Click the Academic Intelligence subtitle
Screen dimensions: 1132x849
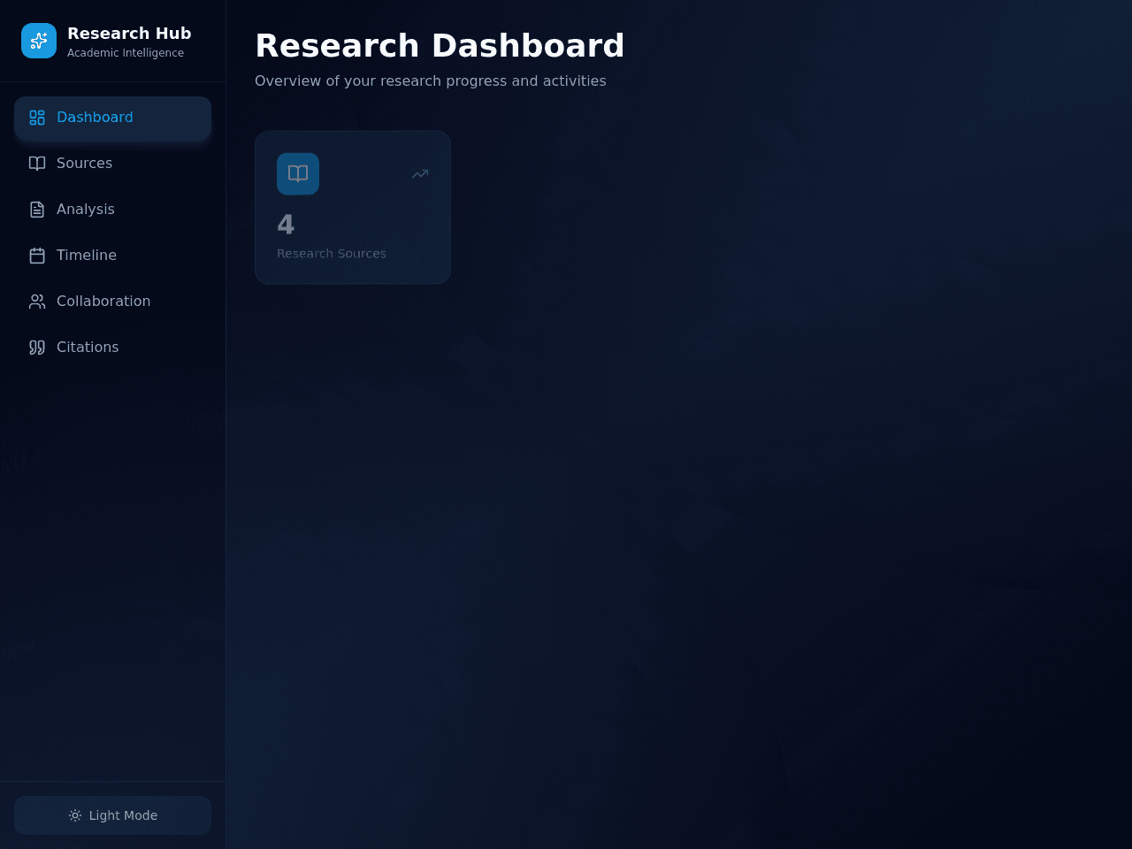point(126,53)
